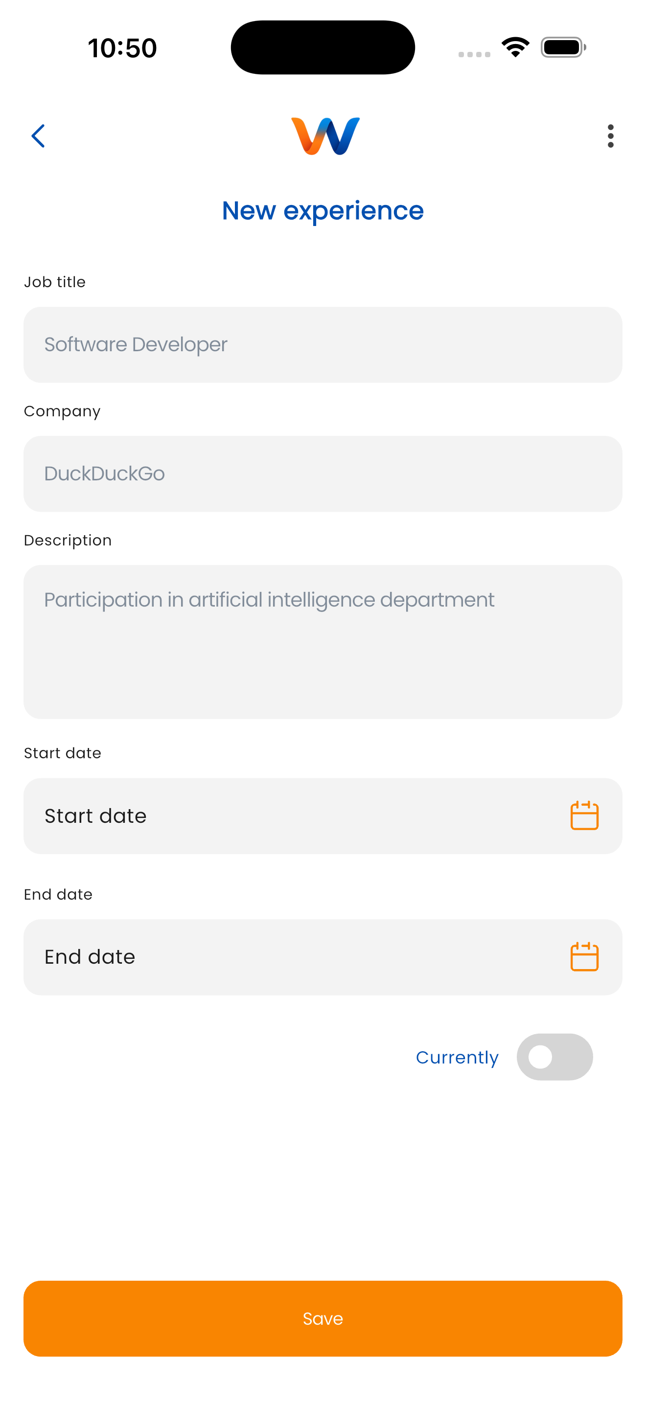Viewport: 646px width, 1403px height.
Task: Enable the Currently toggle switch
Action: 554,1057
